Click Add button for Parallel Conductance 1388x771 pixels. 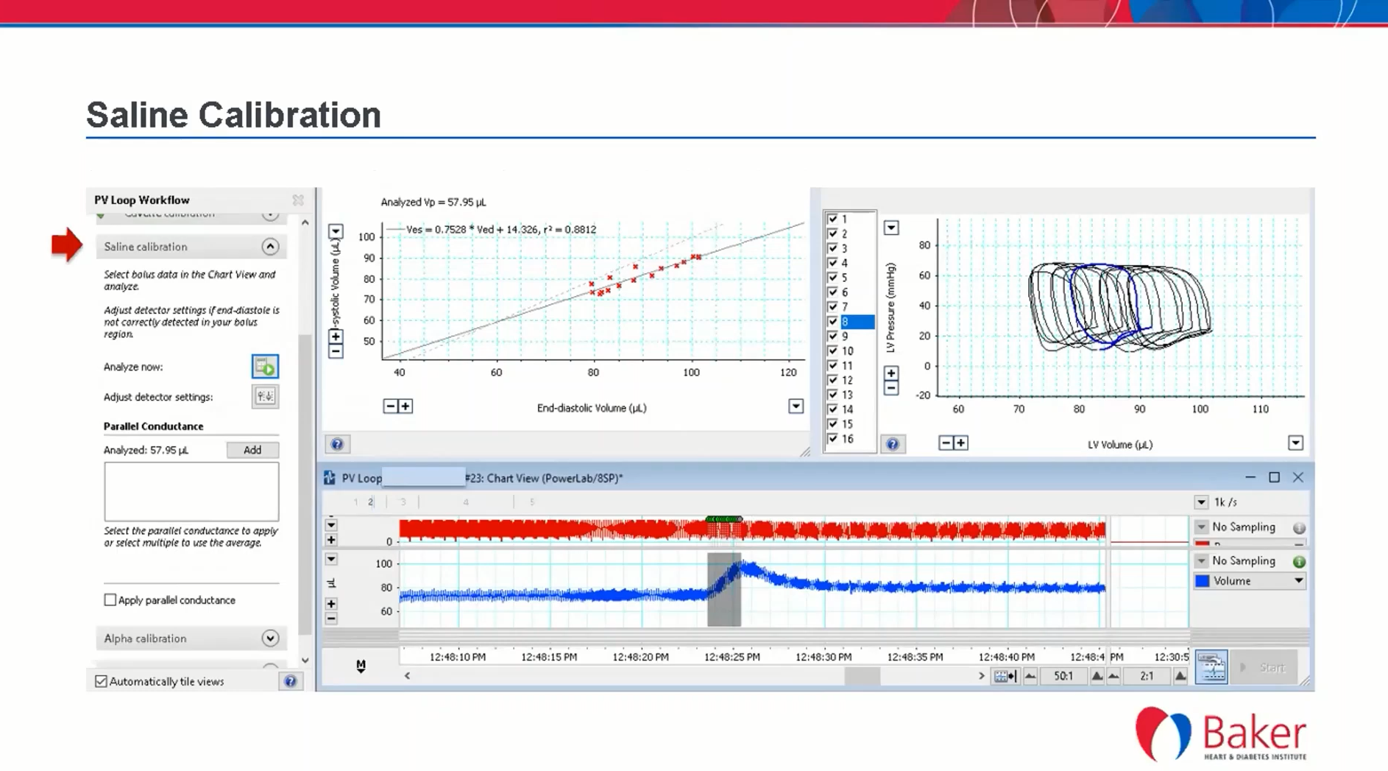252,450
